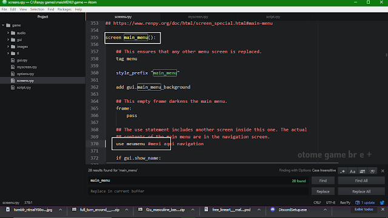Switch to the myscreen.rpy tab
The height and width of the screenshot is (218, 388).
tap(198, 17)
